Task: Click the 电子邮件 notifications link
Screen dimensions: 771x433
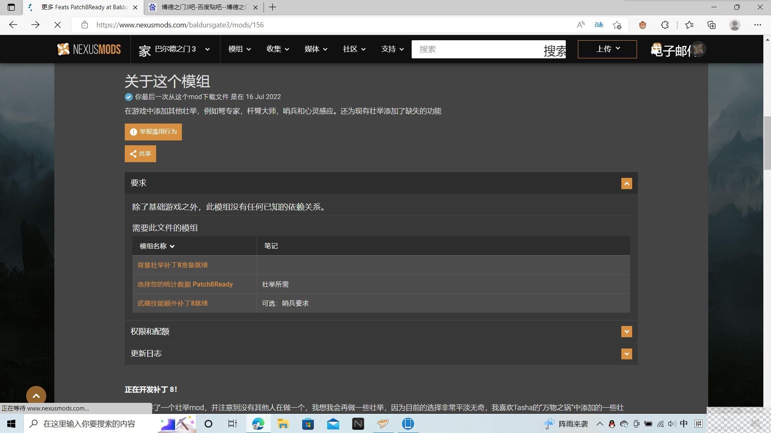Action: pyautogui.click(x=671, y=49)
